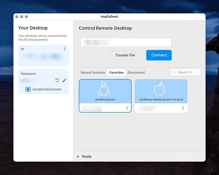Select the Favorites tab

click(116, 73)
